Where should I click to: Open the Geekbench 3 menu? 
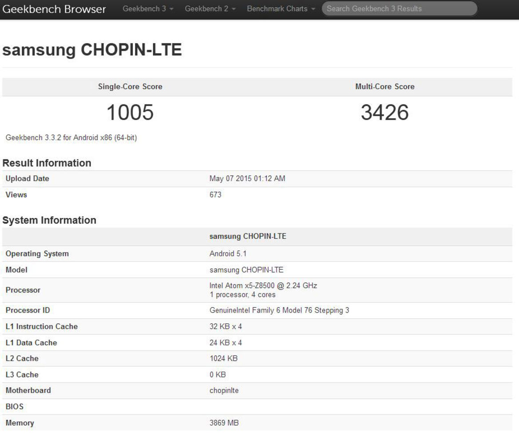(x=148, y=9)
